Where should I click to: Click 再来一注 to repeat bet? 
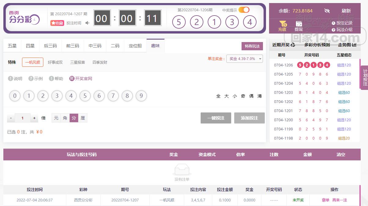(340, 200)
